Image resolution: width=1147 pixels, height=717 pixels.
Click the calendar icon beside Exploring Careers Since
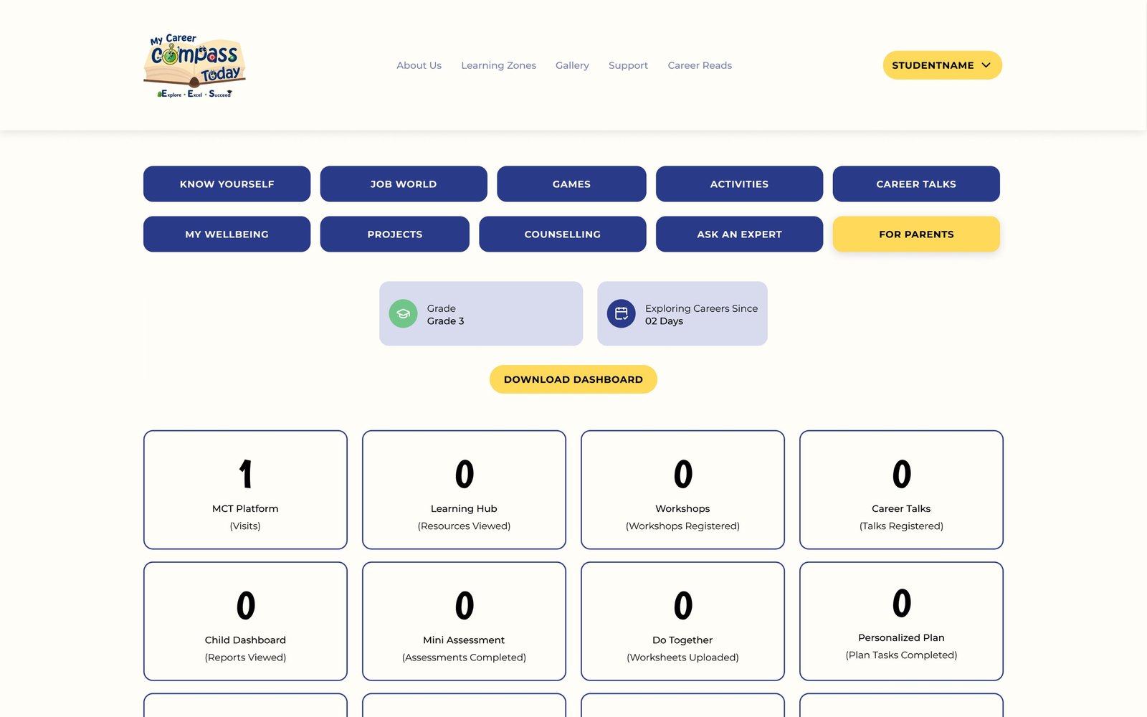(x=621, y=313)
